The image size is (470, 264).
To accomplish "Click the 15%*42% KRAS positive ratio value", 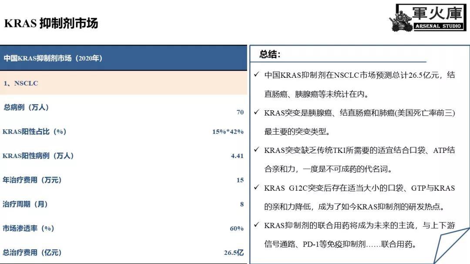I will point(228,132).
